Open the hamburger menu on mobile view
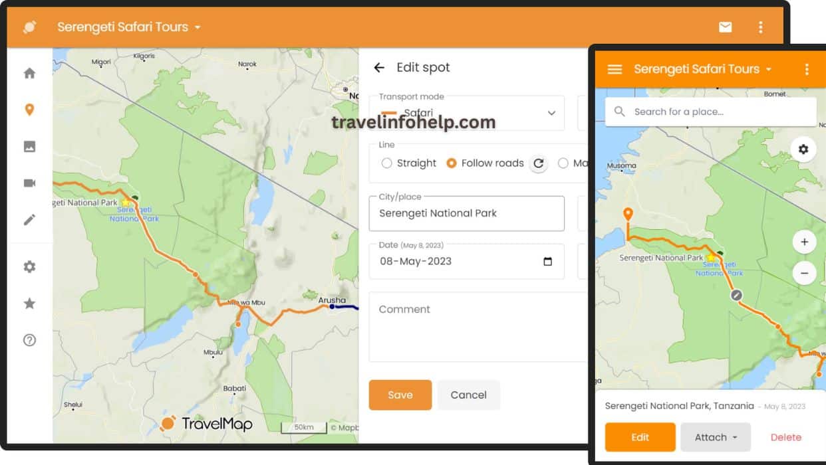Screen dimensions: 826x465 pos(615,69)
